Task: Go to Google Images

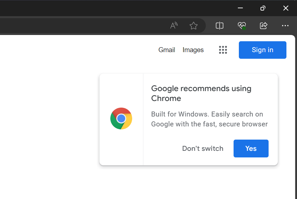Action: tap(193, 50)
